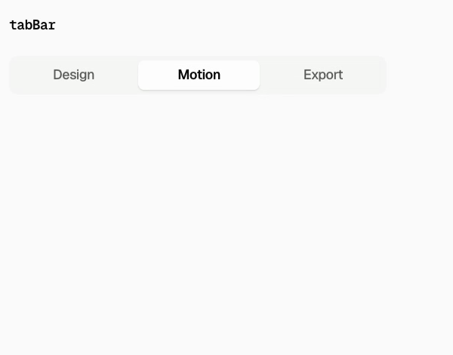453x355 pixels.
Task: Show the Motion panel
Action: point(199,75)
